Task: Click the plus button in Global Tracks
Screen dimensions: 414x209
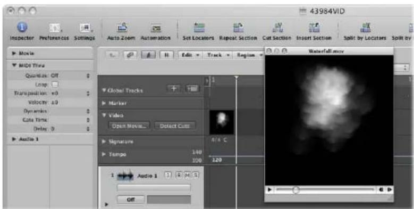Action: (174, 89)
